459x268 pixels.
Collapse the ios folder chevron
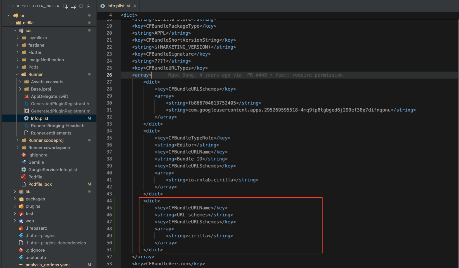click(x=15, y=30)
